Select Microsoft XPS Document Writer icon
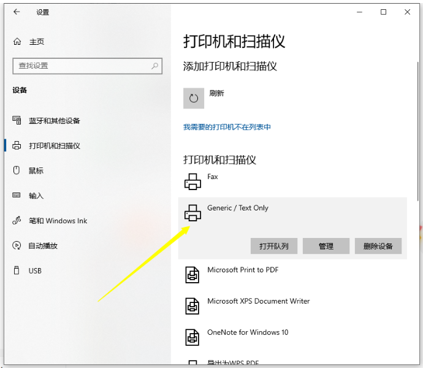The image size is (423, 368). point(193,306)
